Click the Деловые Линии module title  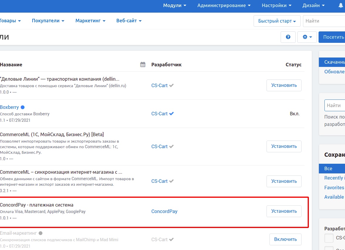[x=60, y=79]
